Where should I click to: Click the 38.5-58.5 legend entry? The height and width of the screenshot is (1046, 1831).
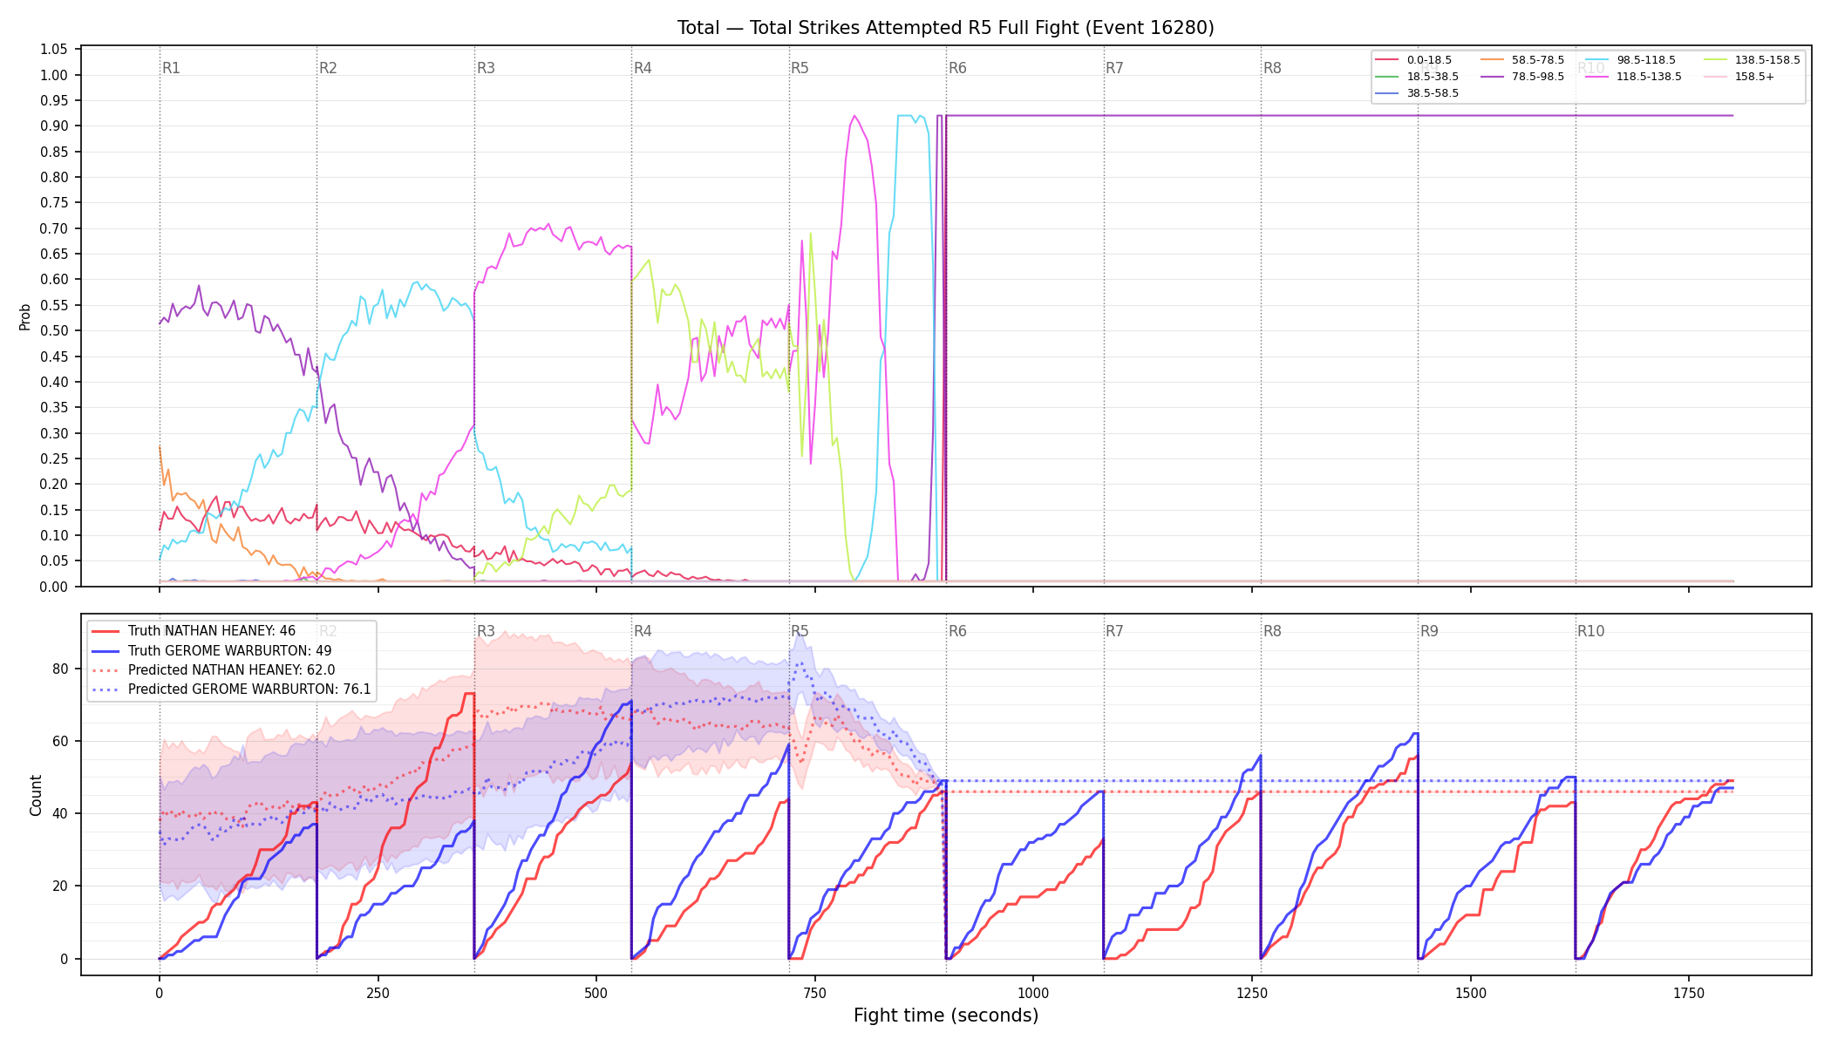(1417, 93)
